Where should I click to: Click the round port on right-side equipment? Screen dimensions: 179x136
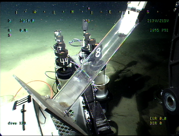(170, 100)
